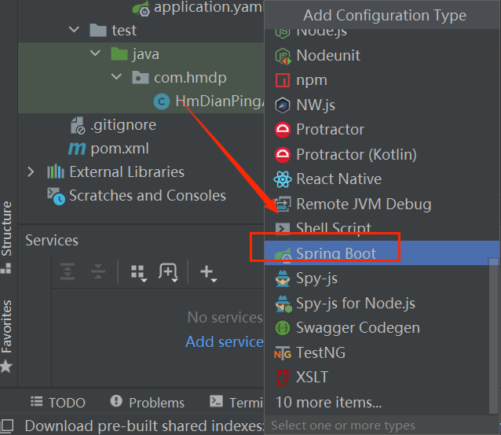Show 10 more items in list
Viewport: 501px width, 435px height.
(x=328, y=402)
